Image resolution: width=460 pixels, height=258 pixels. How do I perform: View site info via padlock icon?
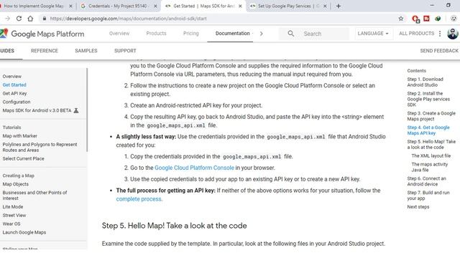[45, 19]
